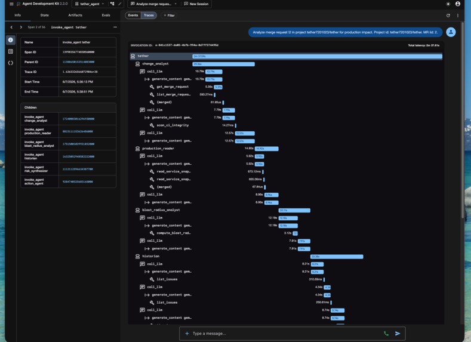
Task: Click the agent icon beside change_analyst
Action: point(137,64)
